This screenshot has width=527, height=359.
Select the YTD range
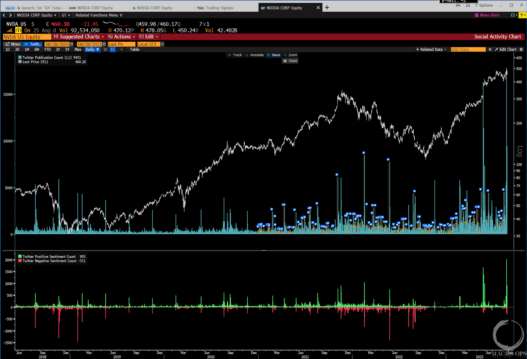(47, 49)
